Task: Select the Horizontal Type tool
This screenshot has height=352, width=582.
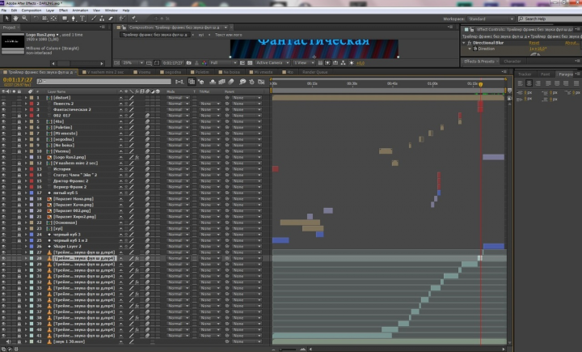Action: coord(82,19)
